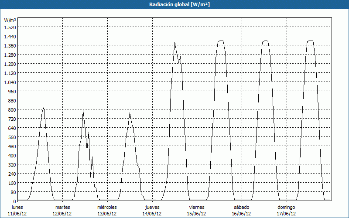The width and height of the screenshot is (349, 218).
Task: Click the flat peak of the last curve
Action: tap(310, 41)
